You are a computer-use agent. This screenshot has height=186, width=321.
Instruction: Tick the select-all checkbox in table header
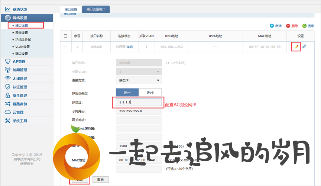pyautogui.click(x=65, y=36)
